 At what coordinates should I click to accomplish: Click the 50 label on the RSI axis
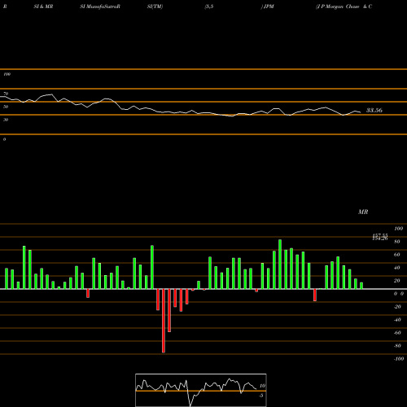click(x=6, y=107)
